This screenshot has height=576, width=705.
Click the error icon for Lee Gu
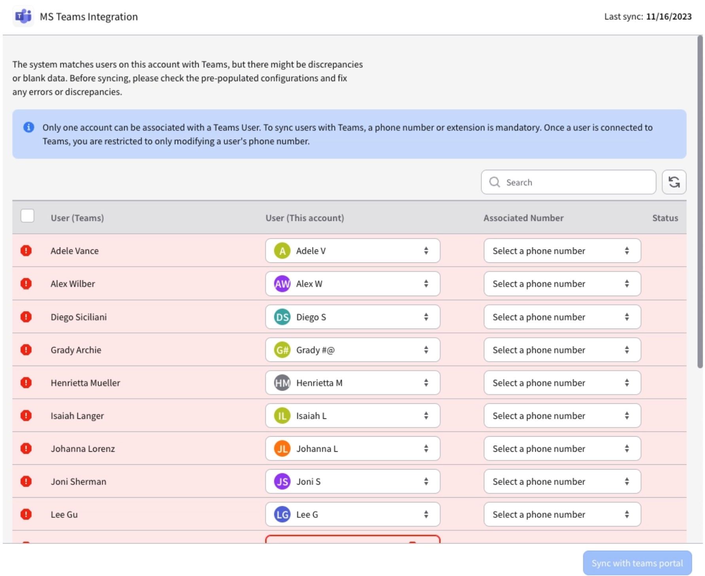point(26,514)
